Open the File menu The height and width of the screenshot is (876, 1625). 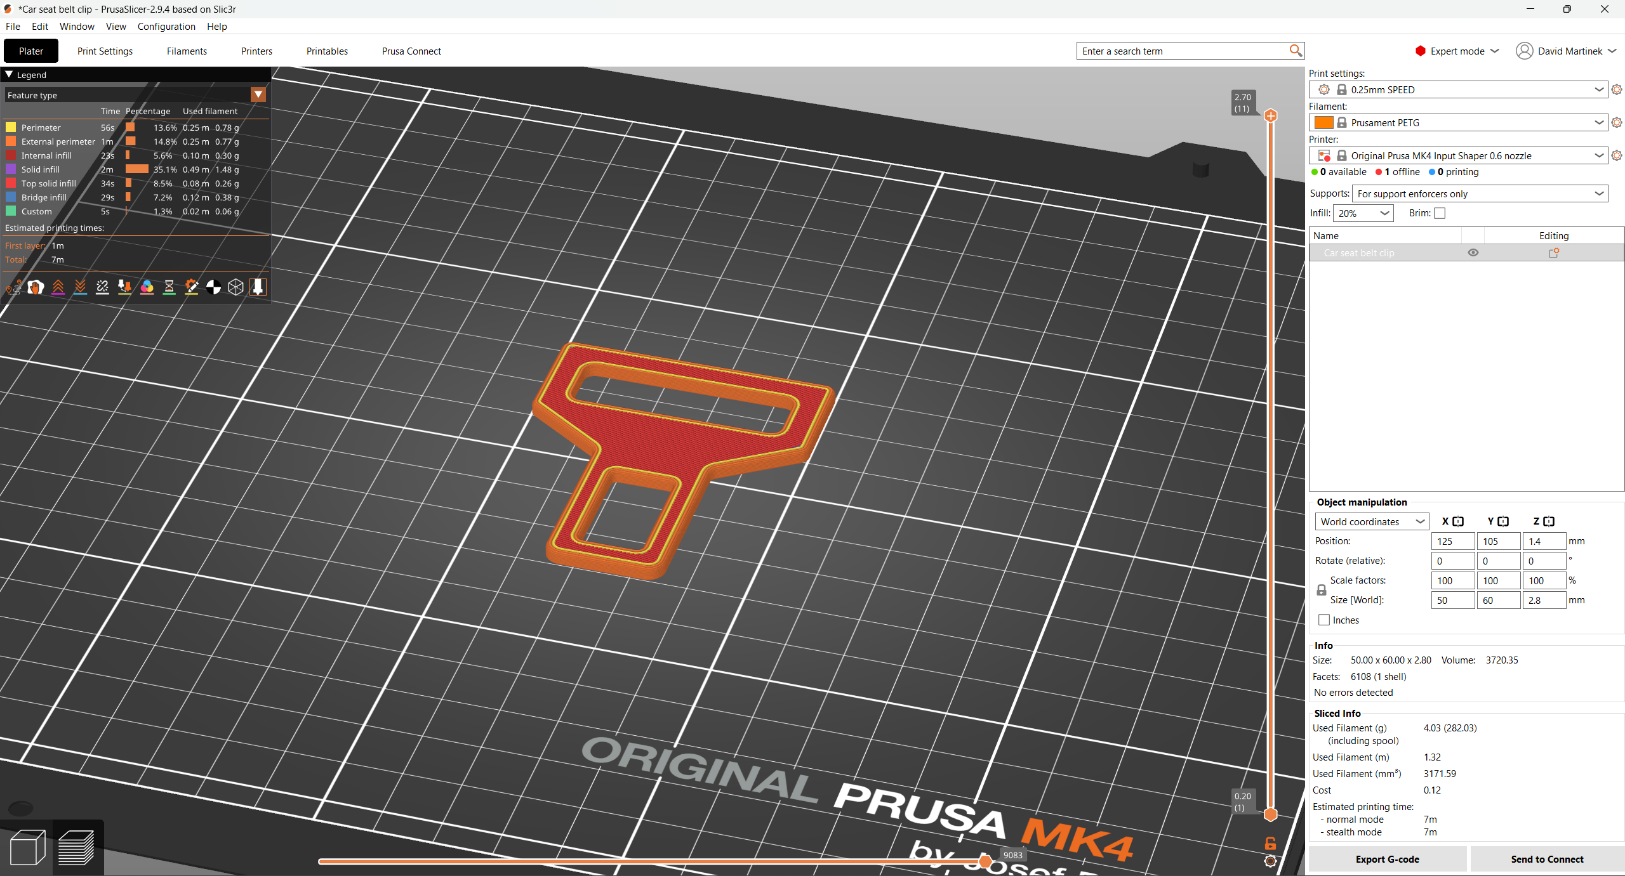coord(13,26)
